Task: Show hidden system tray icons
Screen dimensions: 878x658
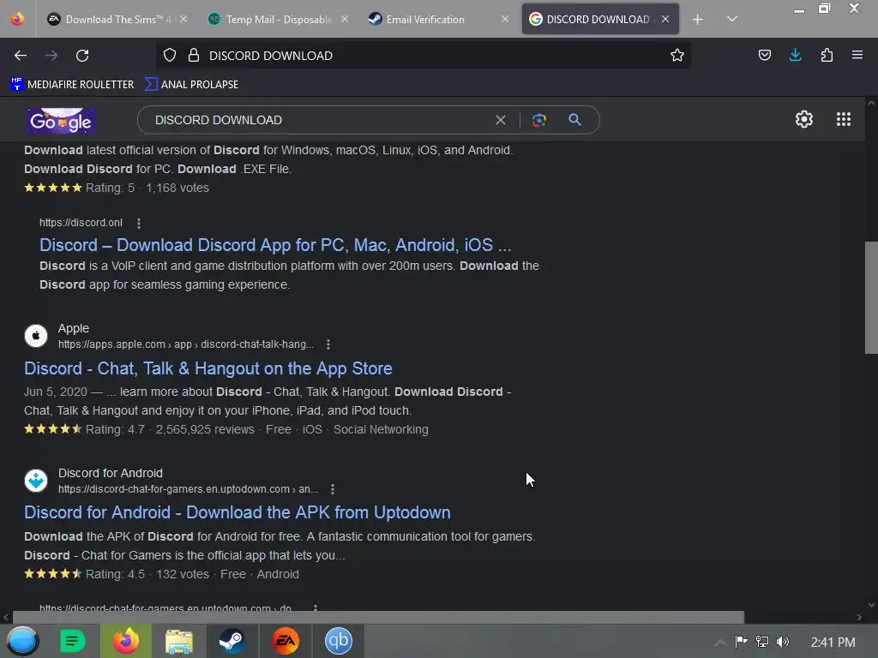Action: [720, 643]
